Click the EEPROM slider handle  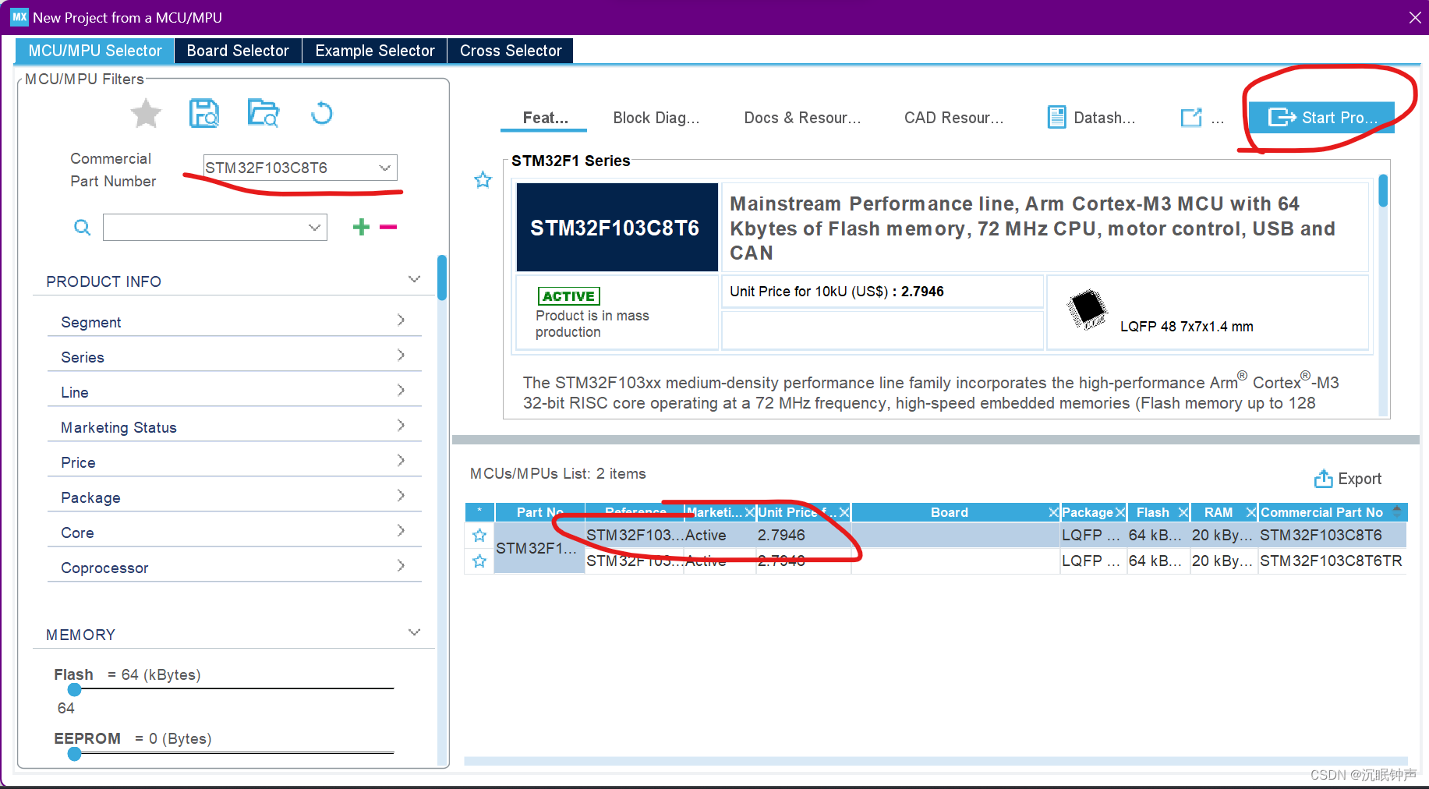pos(74,754)
